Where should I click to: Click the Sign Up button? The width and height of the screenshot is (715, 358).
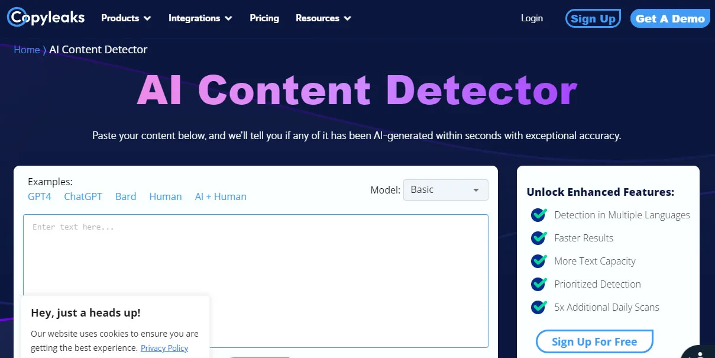point(593,18)
